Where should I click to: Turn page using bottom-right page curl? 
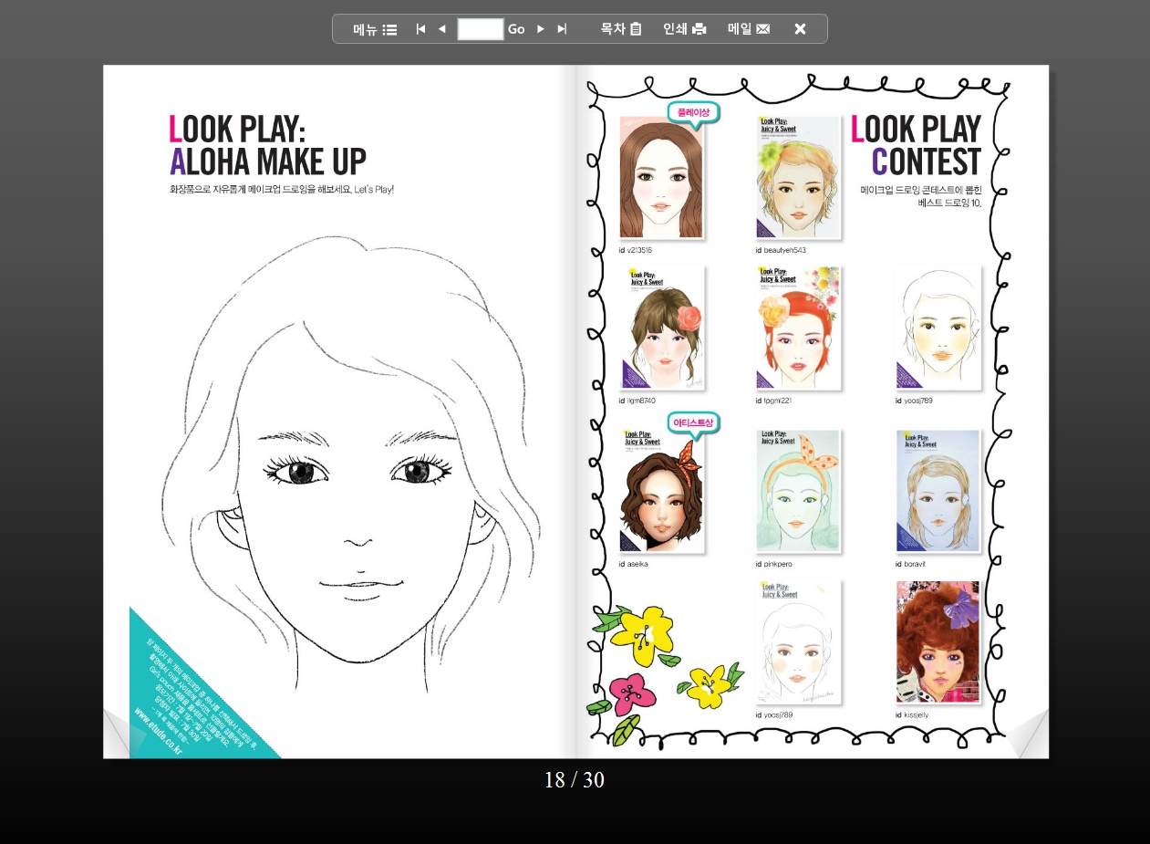pos(1030,737)
